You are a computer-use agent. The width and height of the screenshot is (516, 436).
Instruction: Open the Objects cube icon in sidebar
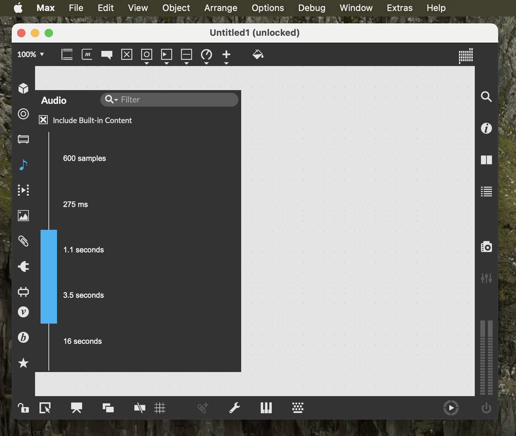point(23,88)
